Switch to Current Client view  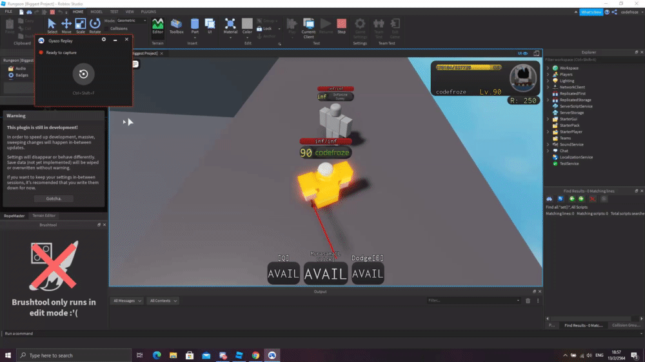point(308,28)
